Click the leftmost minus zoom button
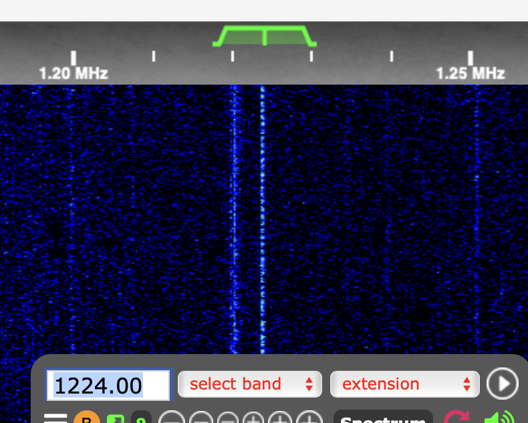Image resolution: width=528 pixels, height=423 pixels. (x=172, y=420)
